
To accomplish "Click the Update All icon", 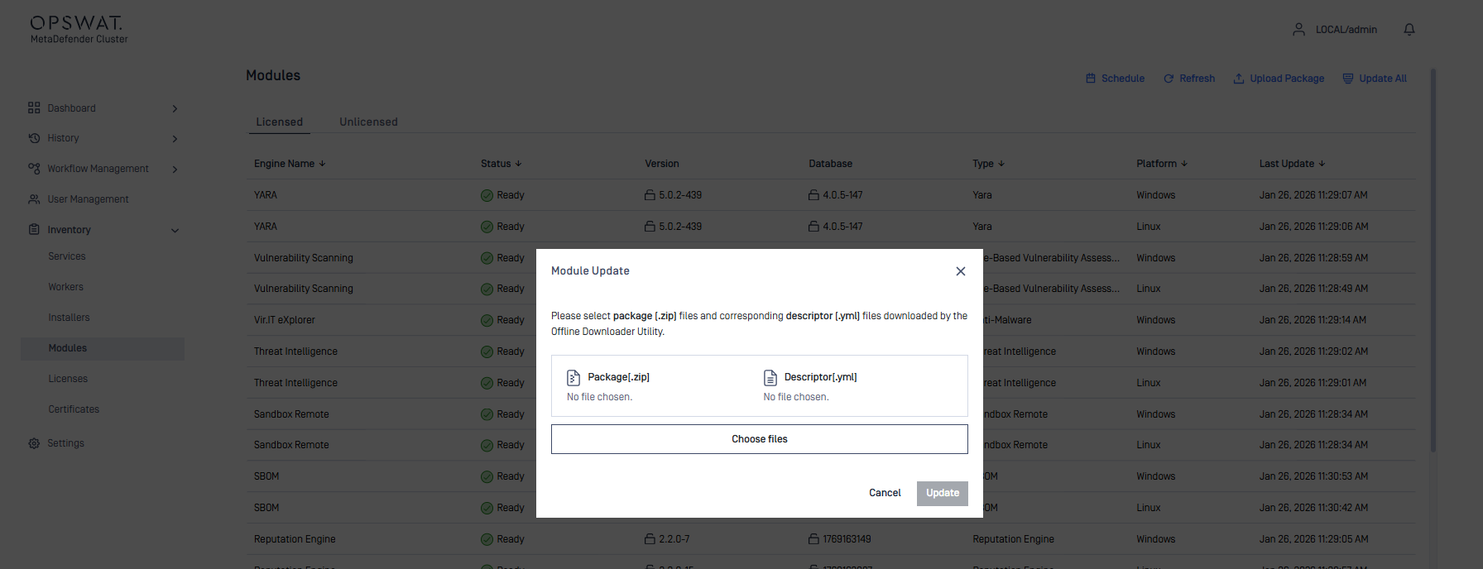I will click(1348, 79).
